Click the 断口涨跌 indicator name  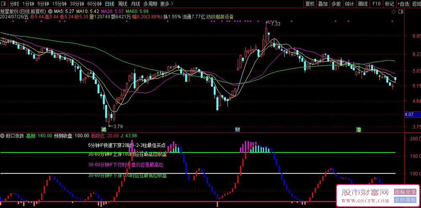click(15, 136)
